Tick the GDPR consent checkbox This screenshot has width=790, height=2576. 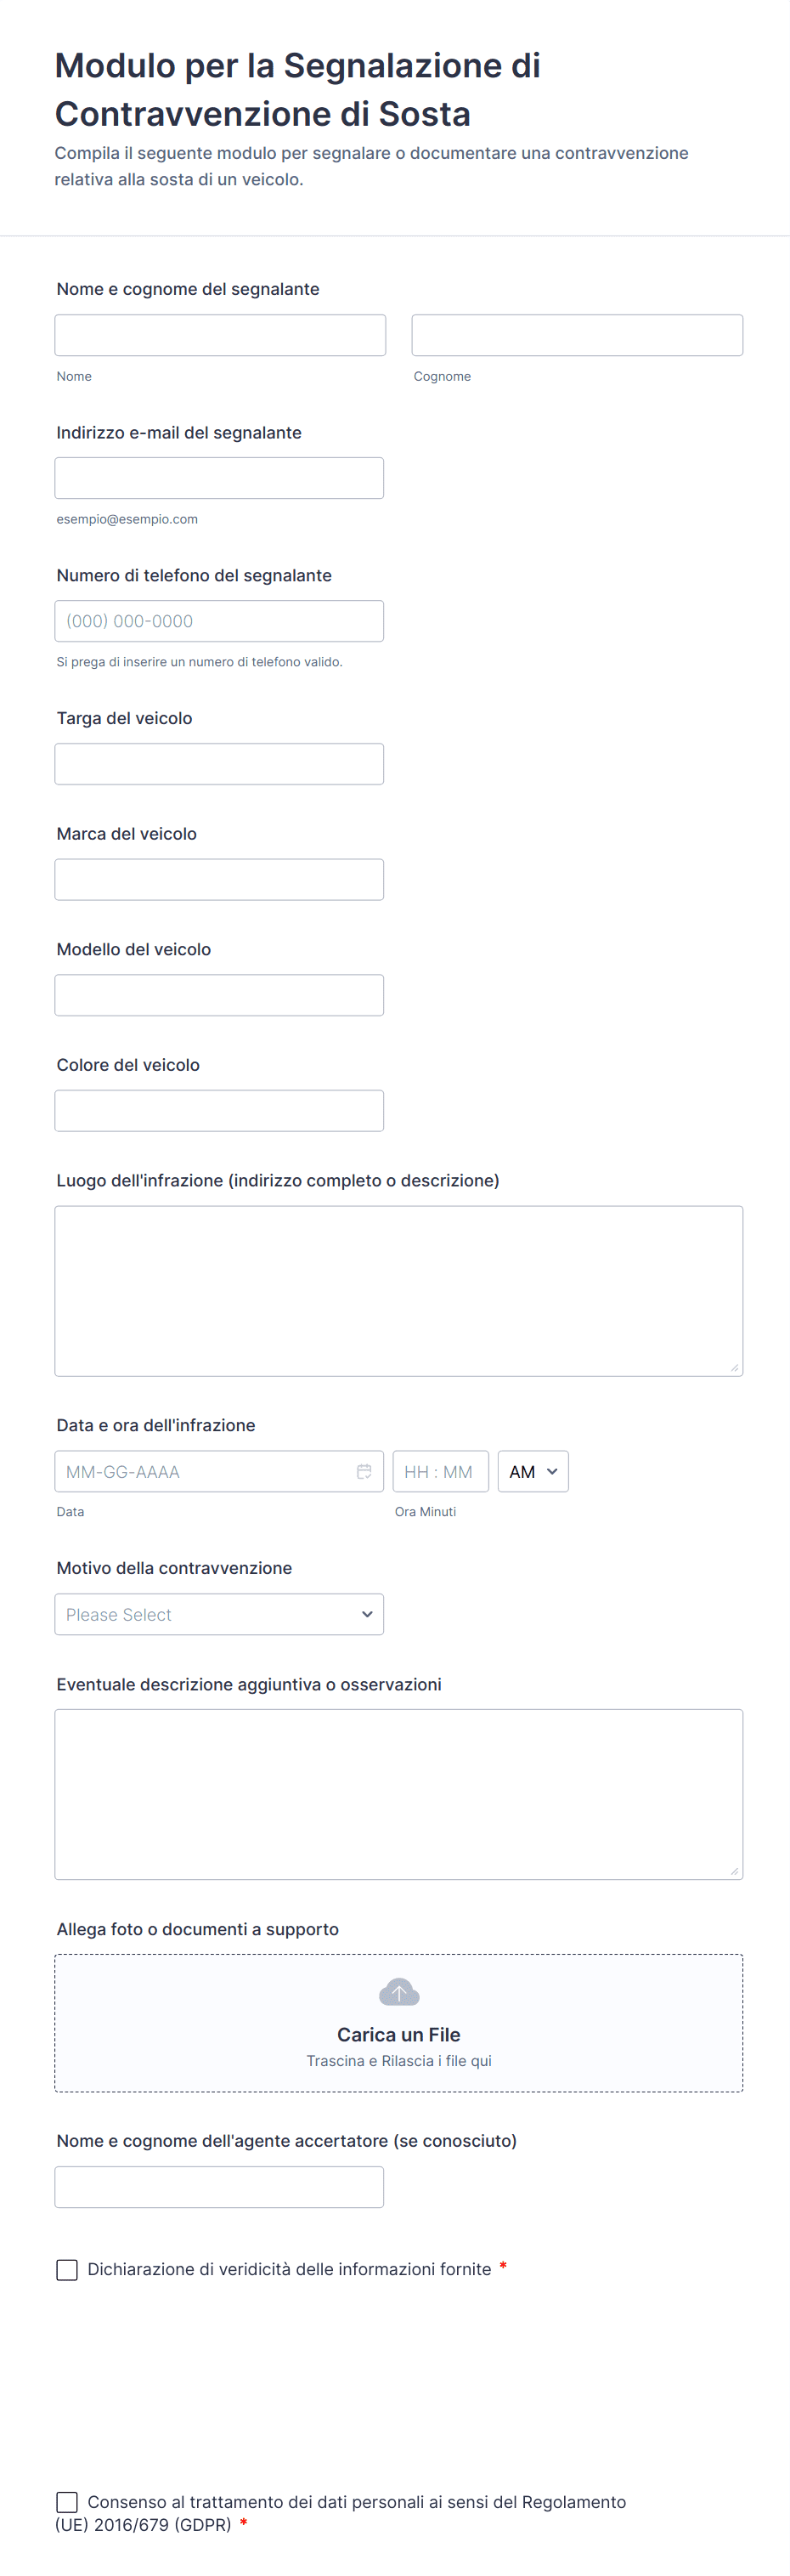(67, 2501)
